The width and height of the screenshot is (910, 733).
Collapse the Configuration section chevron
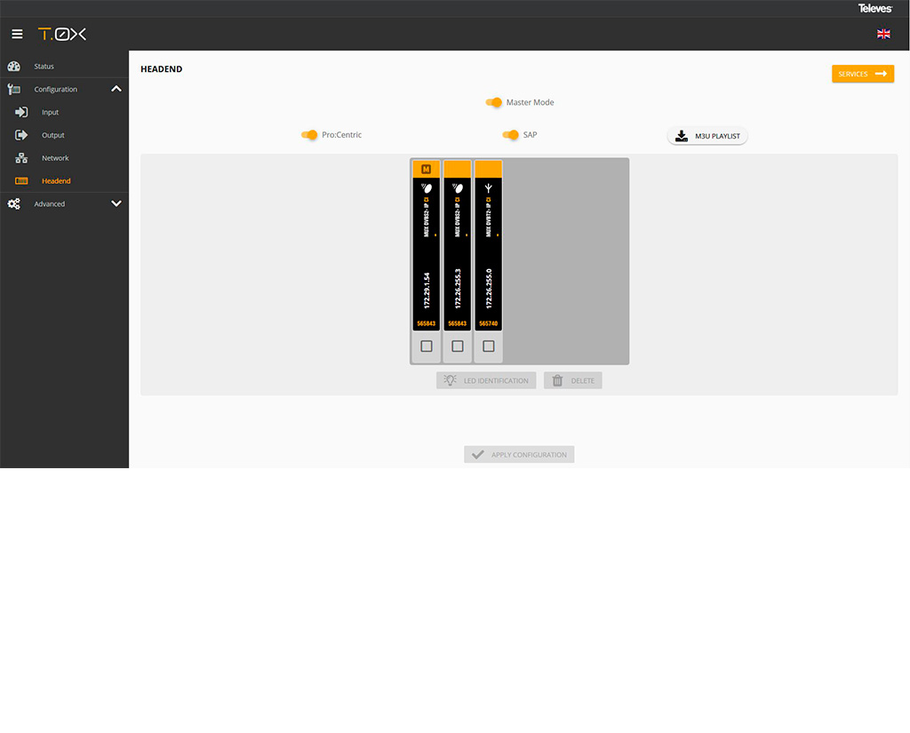point(116,89)
